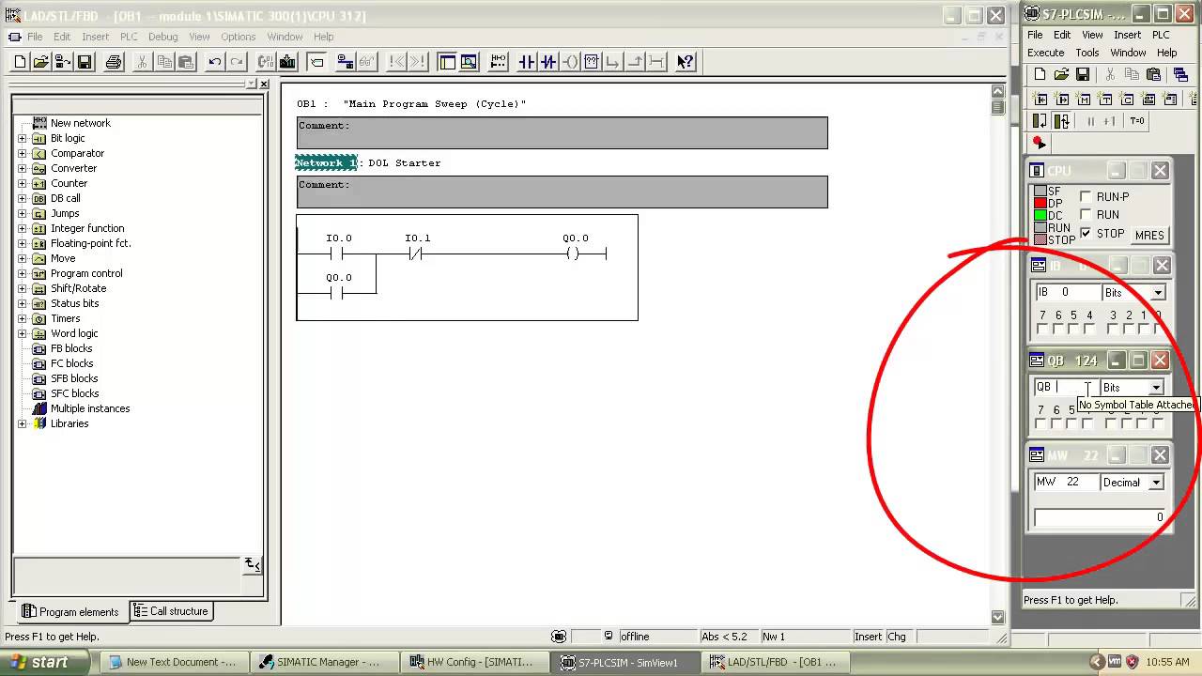This screenshot has height=676, width=1202.
Task: Expand the Comparator folder
Action: tap(23, 153)
